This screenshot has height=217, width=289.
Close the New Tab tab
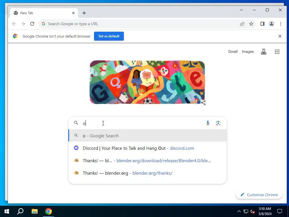73,13
